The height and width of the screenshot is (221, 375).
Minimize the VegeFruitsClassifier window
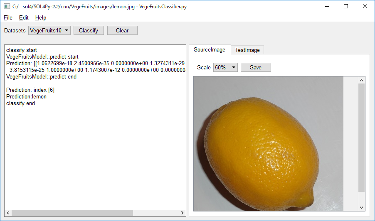pos(327,7)
